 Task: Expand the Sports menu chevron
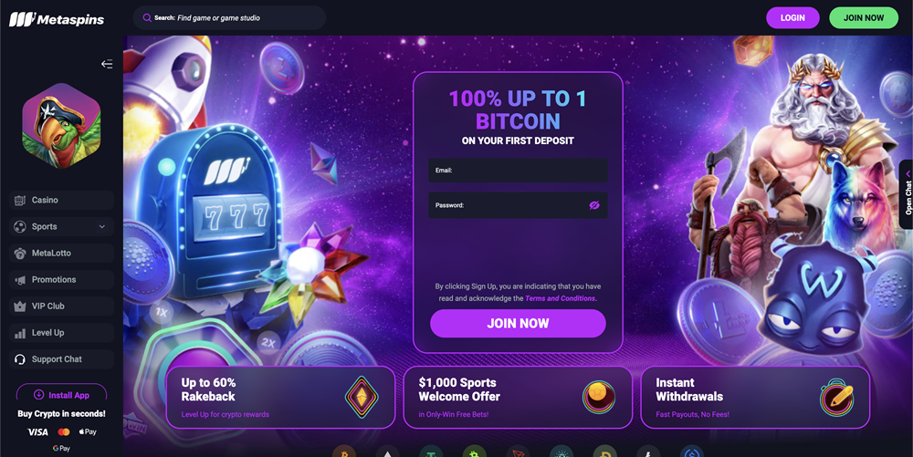click(x=102, y=227)
